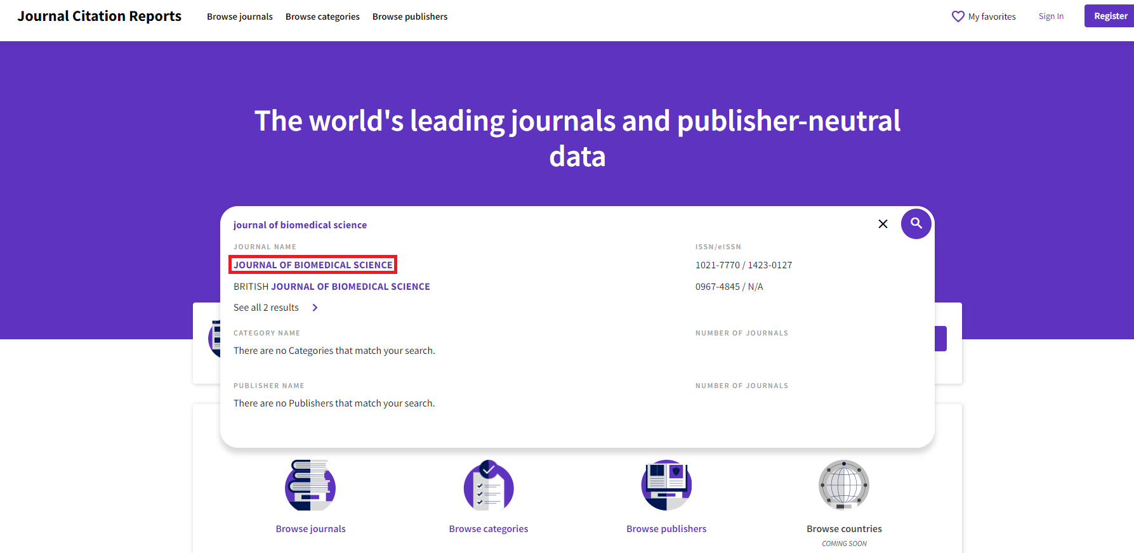This screenshot has height=553, width=1134.
Task: Click the Register button
Action: 1111,16
